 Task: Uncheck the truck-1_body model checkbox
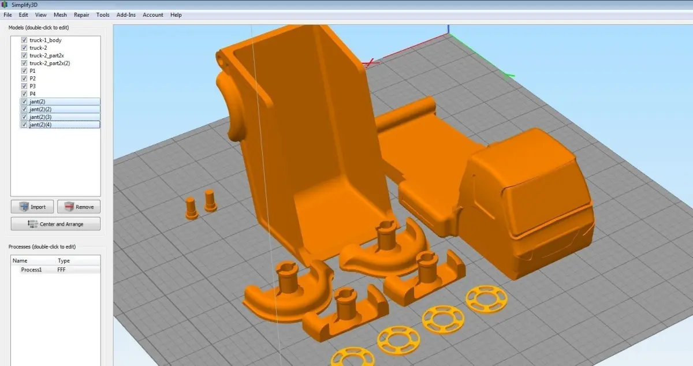24,40
